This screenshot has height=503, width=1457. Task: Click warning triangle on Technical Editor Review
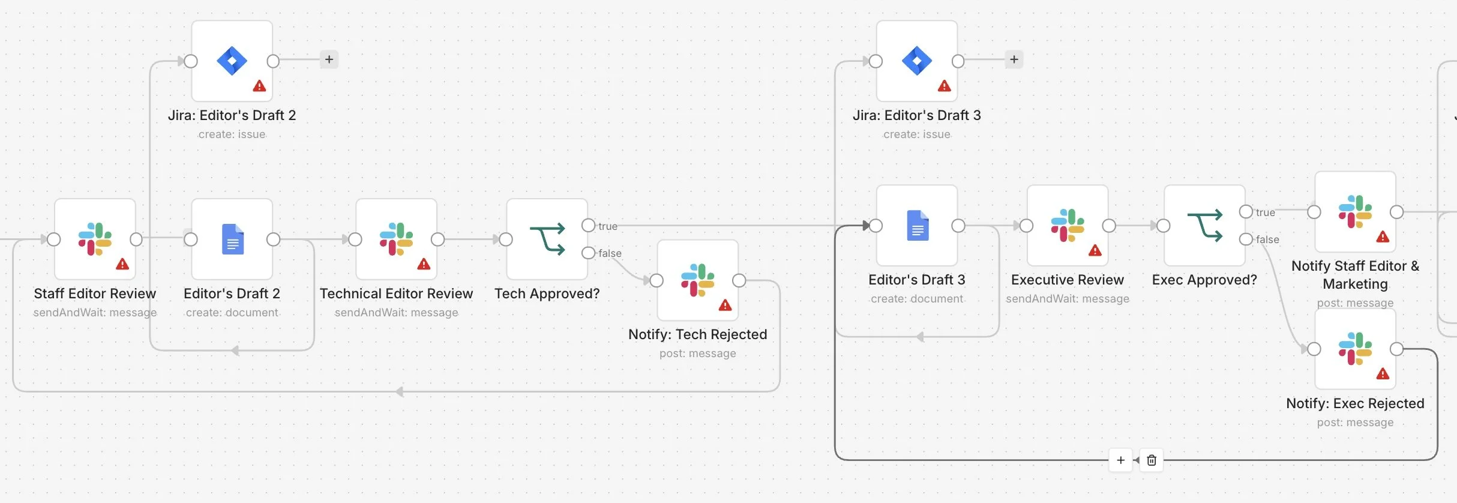(424, 264)
